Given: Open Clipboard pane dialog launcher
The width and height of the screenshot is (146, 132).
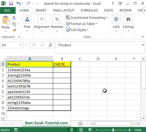Looking at the screenshot, I should tap(19, 37).
